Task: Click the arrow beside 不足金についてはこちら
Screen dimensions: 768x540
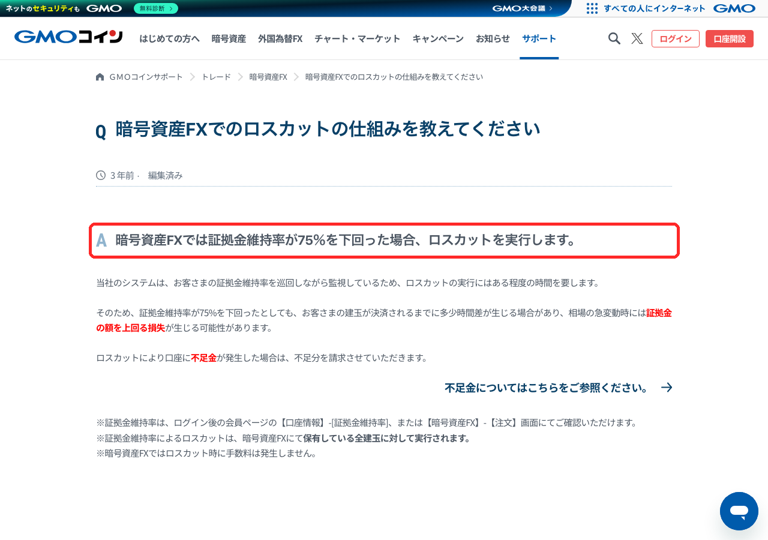Action: (667, 388)
